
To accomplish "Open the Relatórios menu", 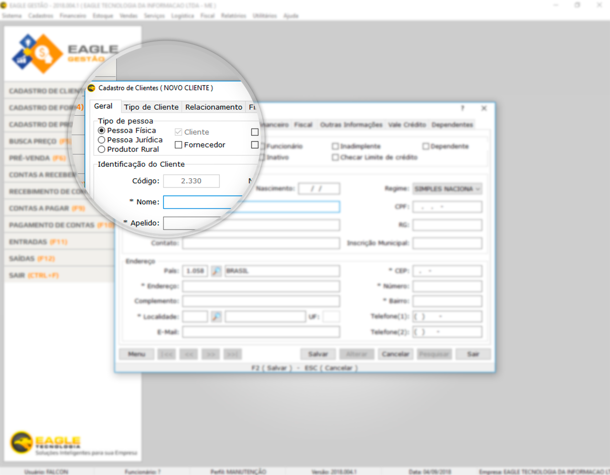I will click(234, 16).
